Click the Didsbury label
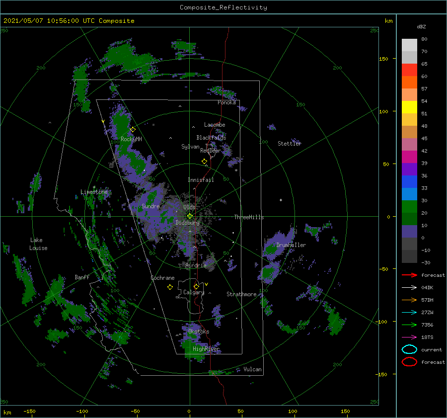Image resolution: width=447 pixels, height=418 pixels. coord(188,223)
